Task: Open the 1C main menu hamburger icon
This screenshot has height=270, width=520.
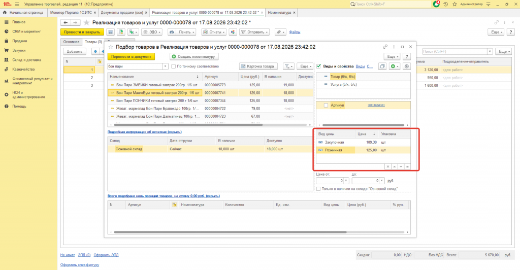Action: click(17, 4)
